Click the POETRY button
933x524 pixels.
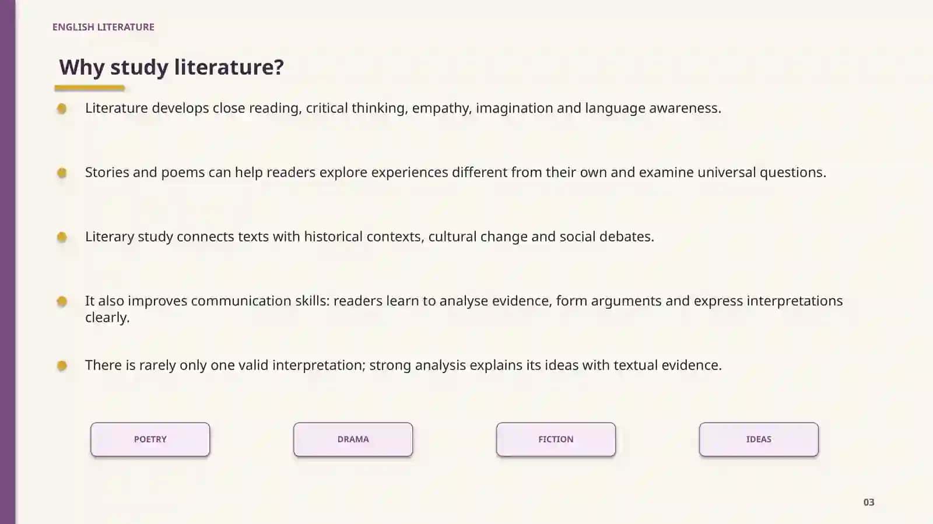(150, 439)
